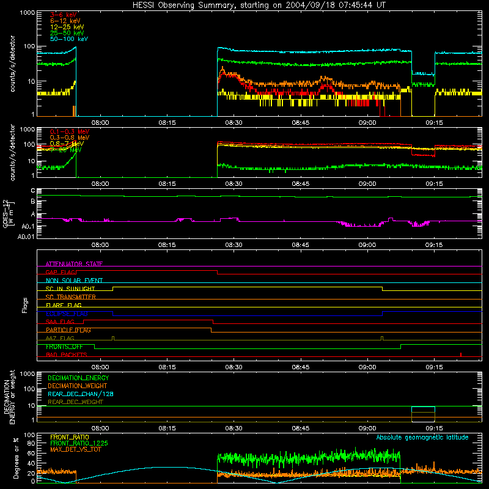Click the 08:30 tick under the keV plot
Screen dimensions: 489x489
(x=233, y=123)
